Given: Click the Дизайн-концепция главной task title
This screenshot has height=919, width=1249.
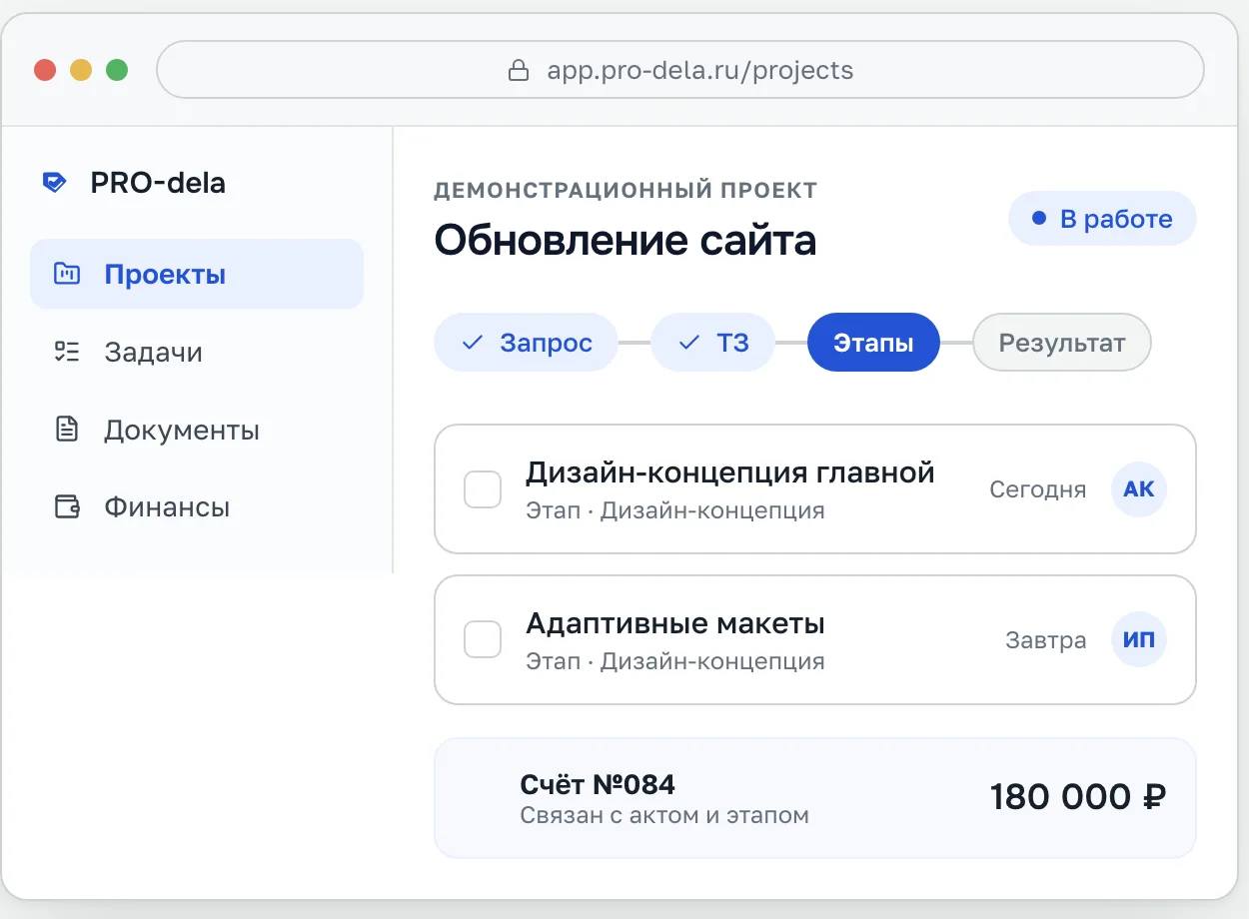Looking at the screenshot, I should 730,471.
